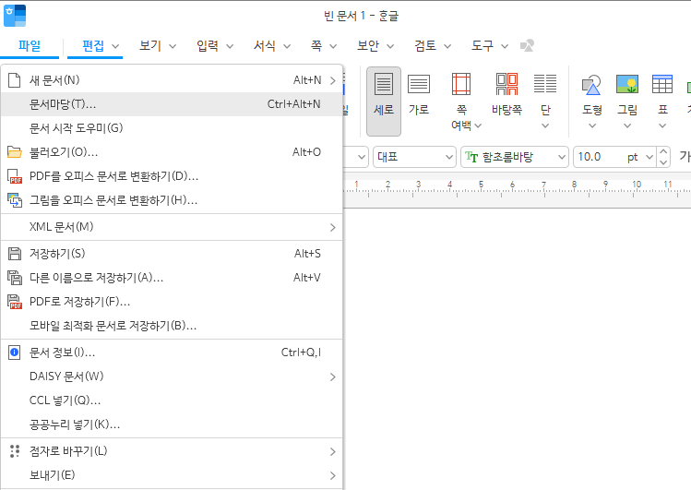Select CCL 넣기(Q)... entry
The image size is (691, 490).
172,400
